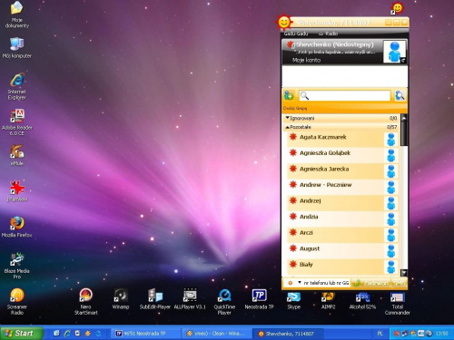This screenshot has width=454, height=340.
Task: Open the Moje dokumenty desktop icon
Action: [x=17, y=15]
